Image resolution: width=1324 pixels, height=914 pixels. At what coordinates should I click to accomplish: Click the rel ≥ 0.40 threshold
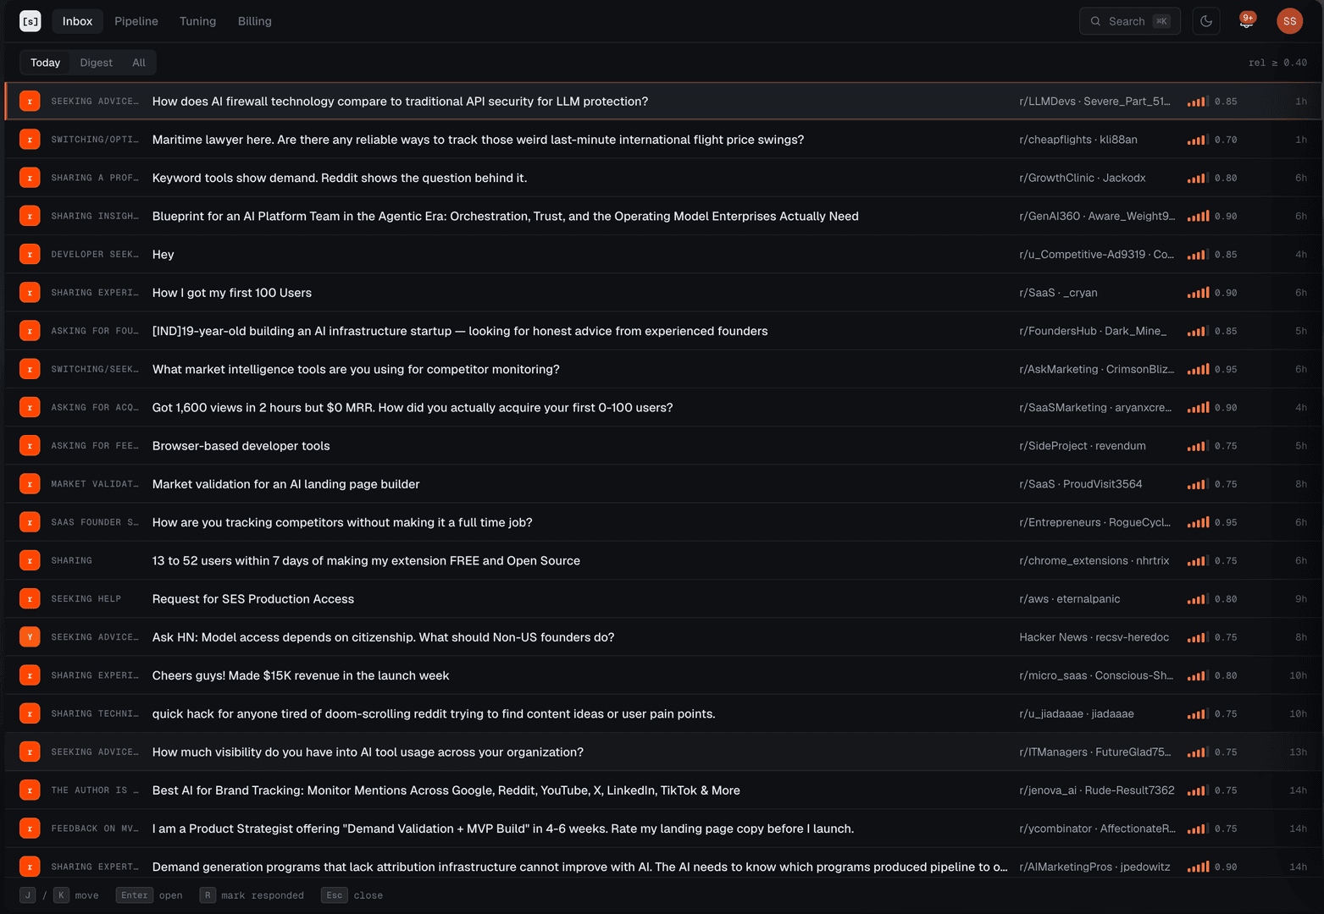1277,63
